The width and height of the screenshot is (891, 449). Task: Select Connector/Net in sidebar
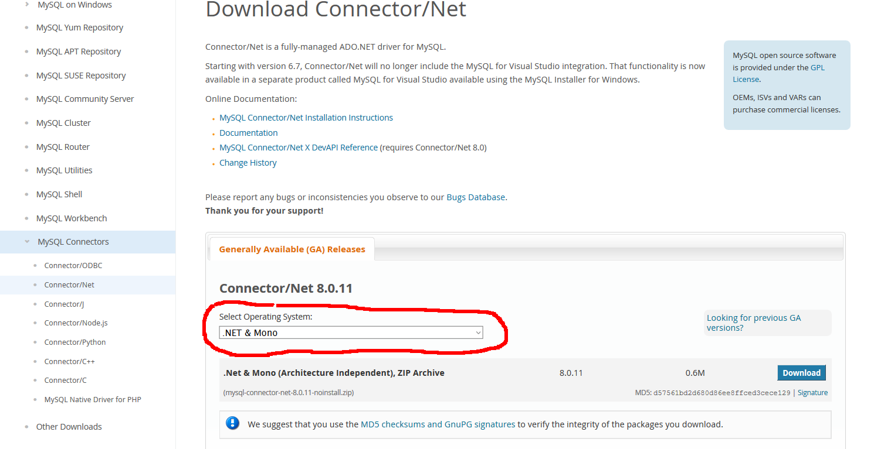click(x=69, y=285)
